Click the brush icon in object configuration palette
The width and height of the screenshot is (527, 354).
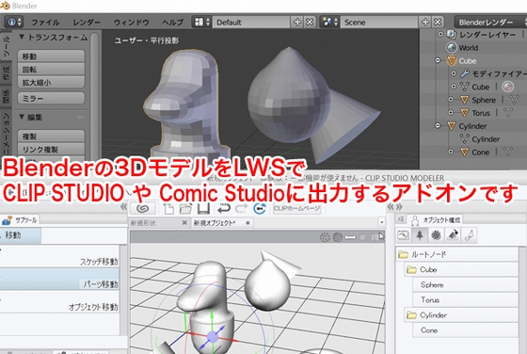point(470,235)
